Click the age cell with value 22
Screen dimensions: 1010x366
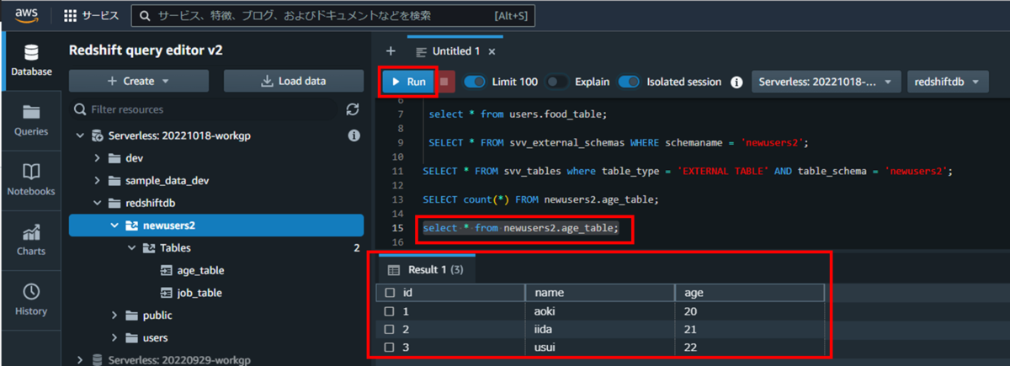pos(749,347)
